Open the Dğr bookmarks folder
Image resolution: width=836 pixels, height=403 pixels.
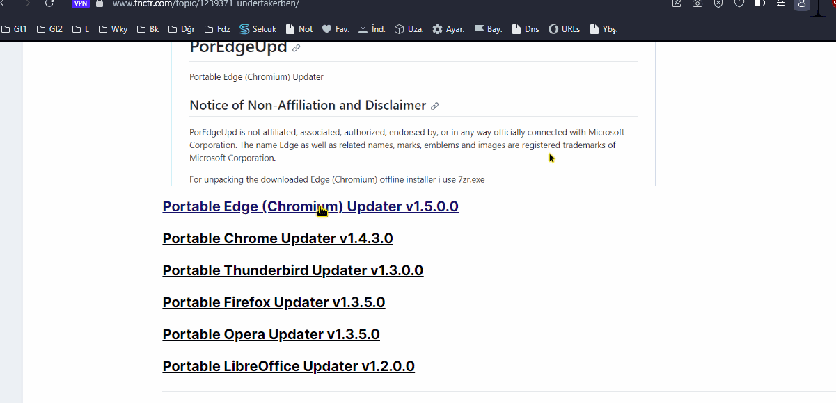tap(181, 29)
